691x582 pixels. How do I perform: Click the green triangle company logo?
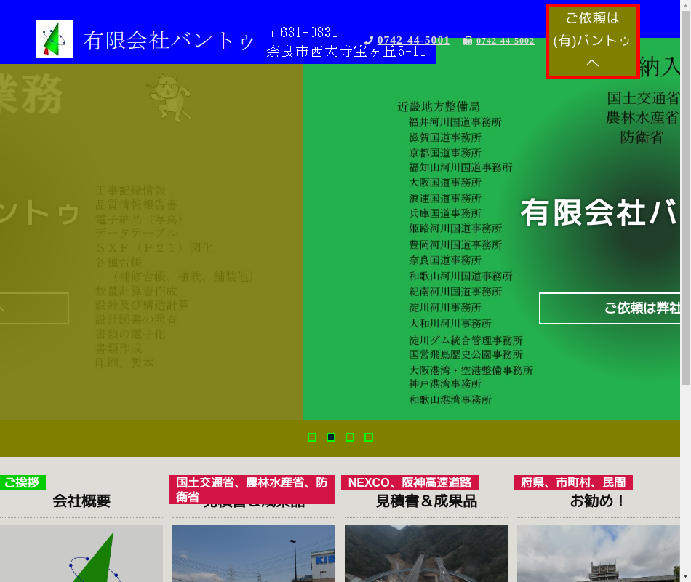point(55,39)
